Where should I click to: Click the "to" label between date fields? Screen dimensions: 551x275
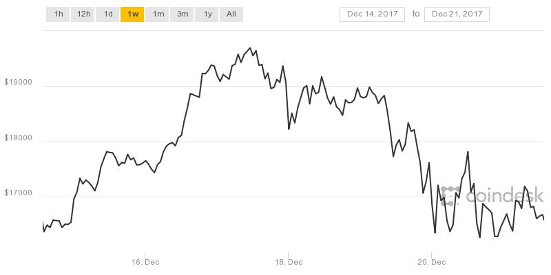[415, 14]
